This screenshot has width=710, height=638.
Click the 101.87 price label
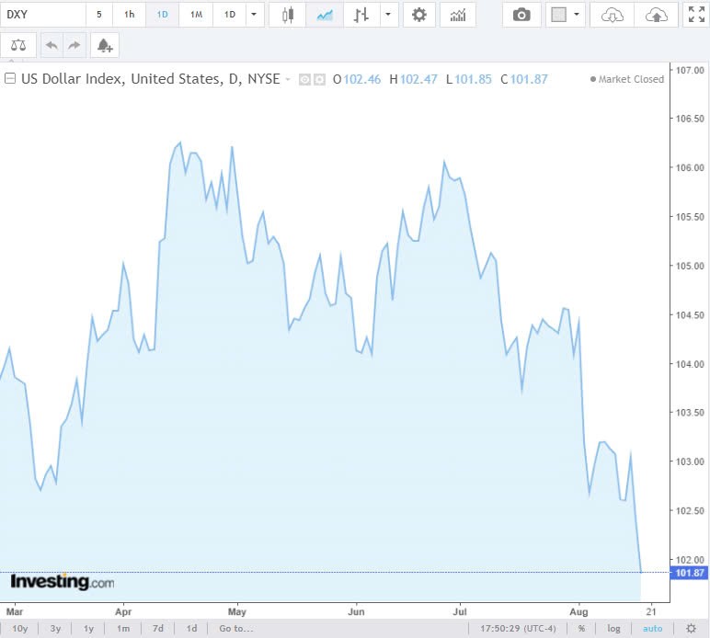[689, 573]
